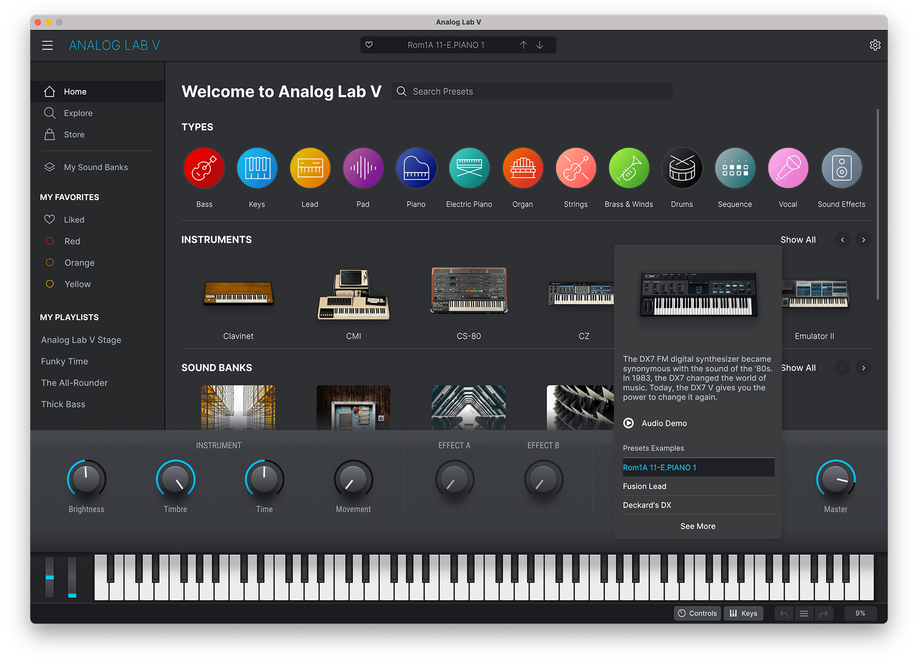
Task: Select the Brass & Winds icon
Action: [629, 168]
